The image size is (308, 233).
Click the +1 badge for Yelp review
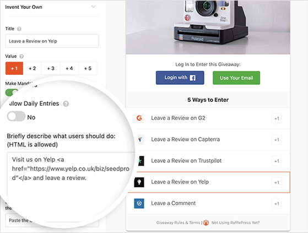tap(277, 182)
